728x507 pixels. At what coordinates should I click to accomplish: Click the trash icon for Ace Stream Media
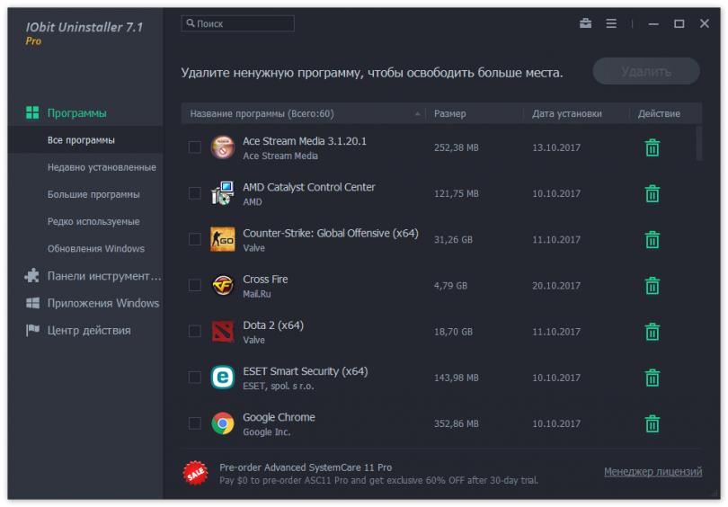[653, 147]
